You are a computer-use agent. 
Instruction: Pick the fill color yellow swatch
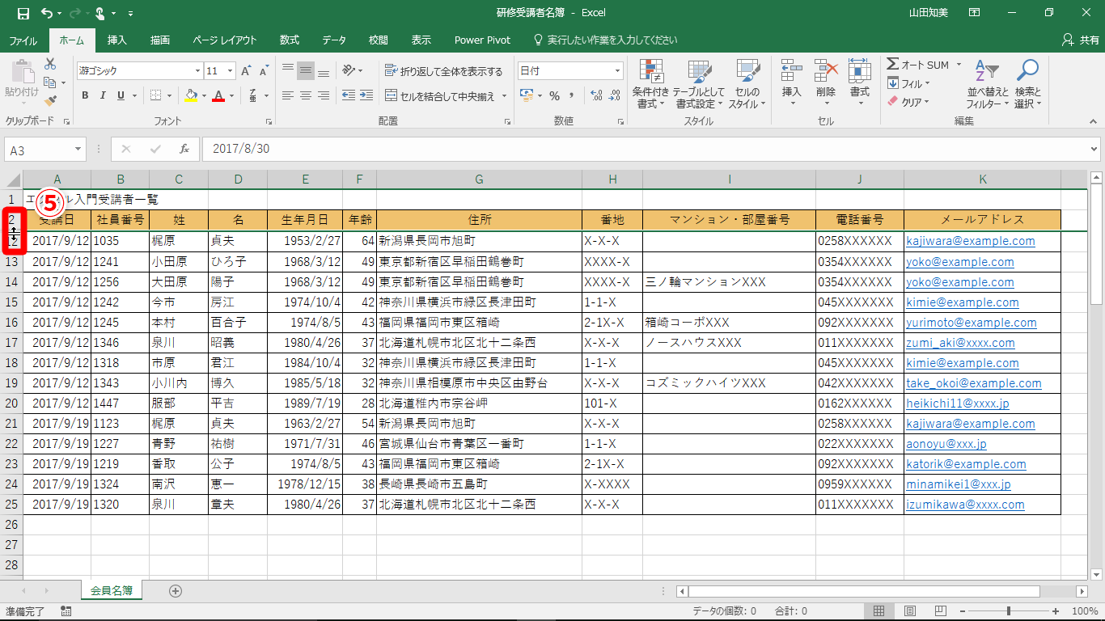click(190, 95)
